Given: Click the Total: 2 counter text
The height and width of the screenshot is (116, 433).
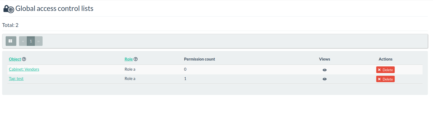Looking at the screenshot, I should [10, 25].
